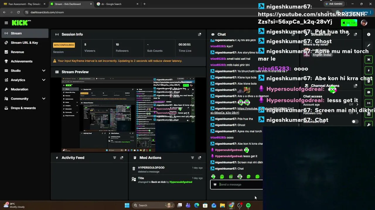Click the MISCONFIGURED session badge
This screenshot has height=210, width=375.
(x=64, y=45)
